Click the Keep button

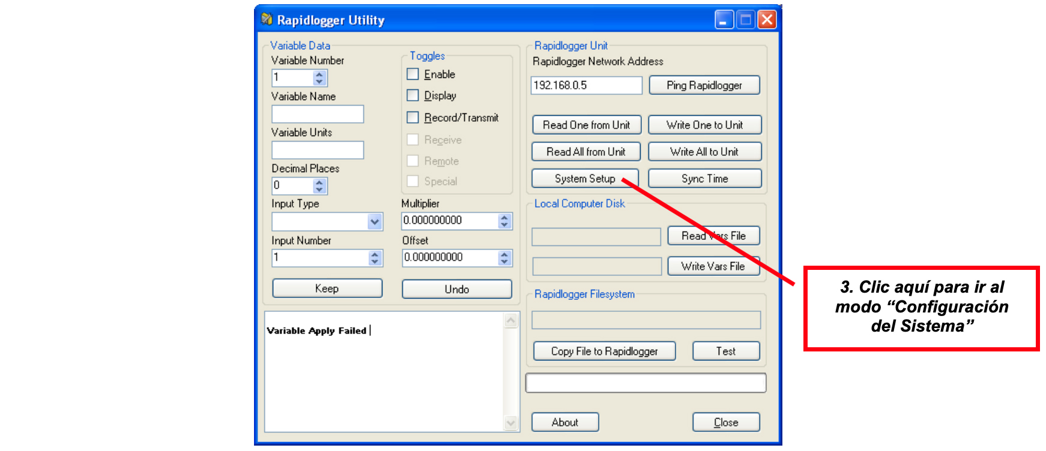[327, 288]
